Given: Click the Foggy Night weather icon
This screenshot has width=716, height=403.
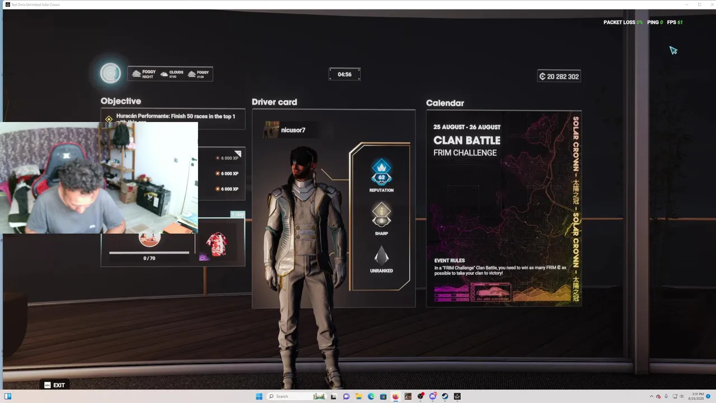Looking at the screenshot, I should tap(136, 74).
